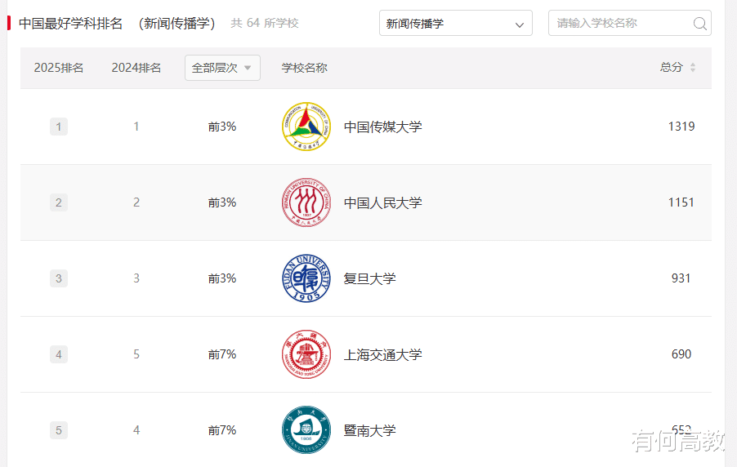Click 2024 rank 5 in 上海交通大学 row
The height and width of the screenshot is (467, 737).
pos(136,354)
